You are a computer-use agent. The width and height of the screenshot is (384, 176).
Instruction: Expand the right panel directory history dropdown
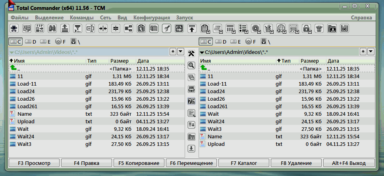coord(371,52)
